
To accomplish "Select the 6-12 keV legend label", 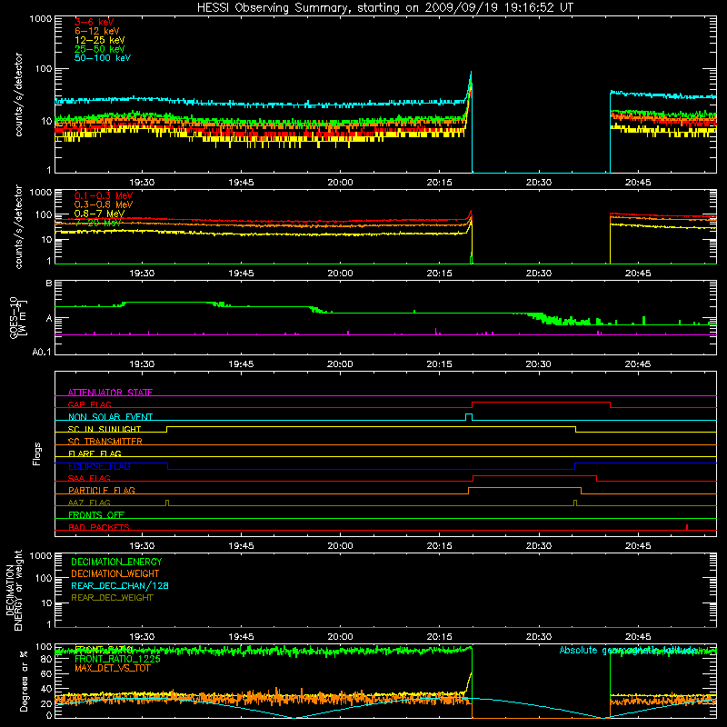I will click(x=97, y=31).
